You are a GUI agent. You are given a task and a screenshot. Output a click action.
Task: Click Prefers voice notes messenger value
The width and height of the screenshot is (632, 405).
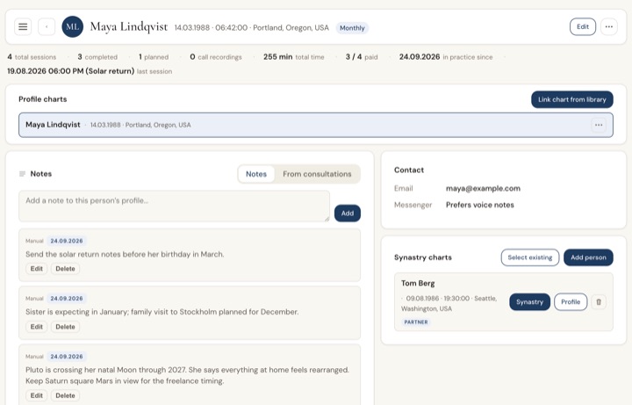point(479,205)
